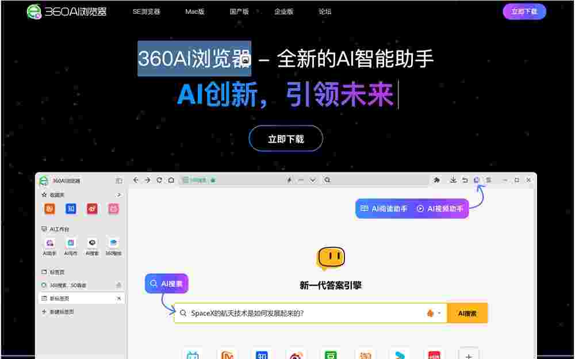575x359 pixels.
Task: Click the downloads icon in the toolbar
Action: coord(453,179)
